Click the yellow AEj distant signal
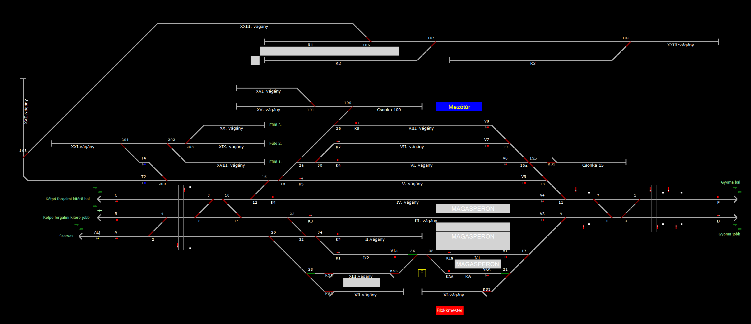The height and width of the screenshot is (324, 751). tap(98, 238)
